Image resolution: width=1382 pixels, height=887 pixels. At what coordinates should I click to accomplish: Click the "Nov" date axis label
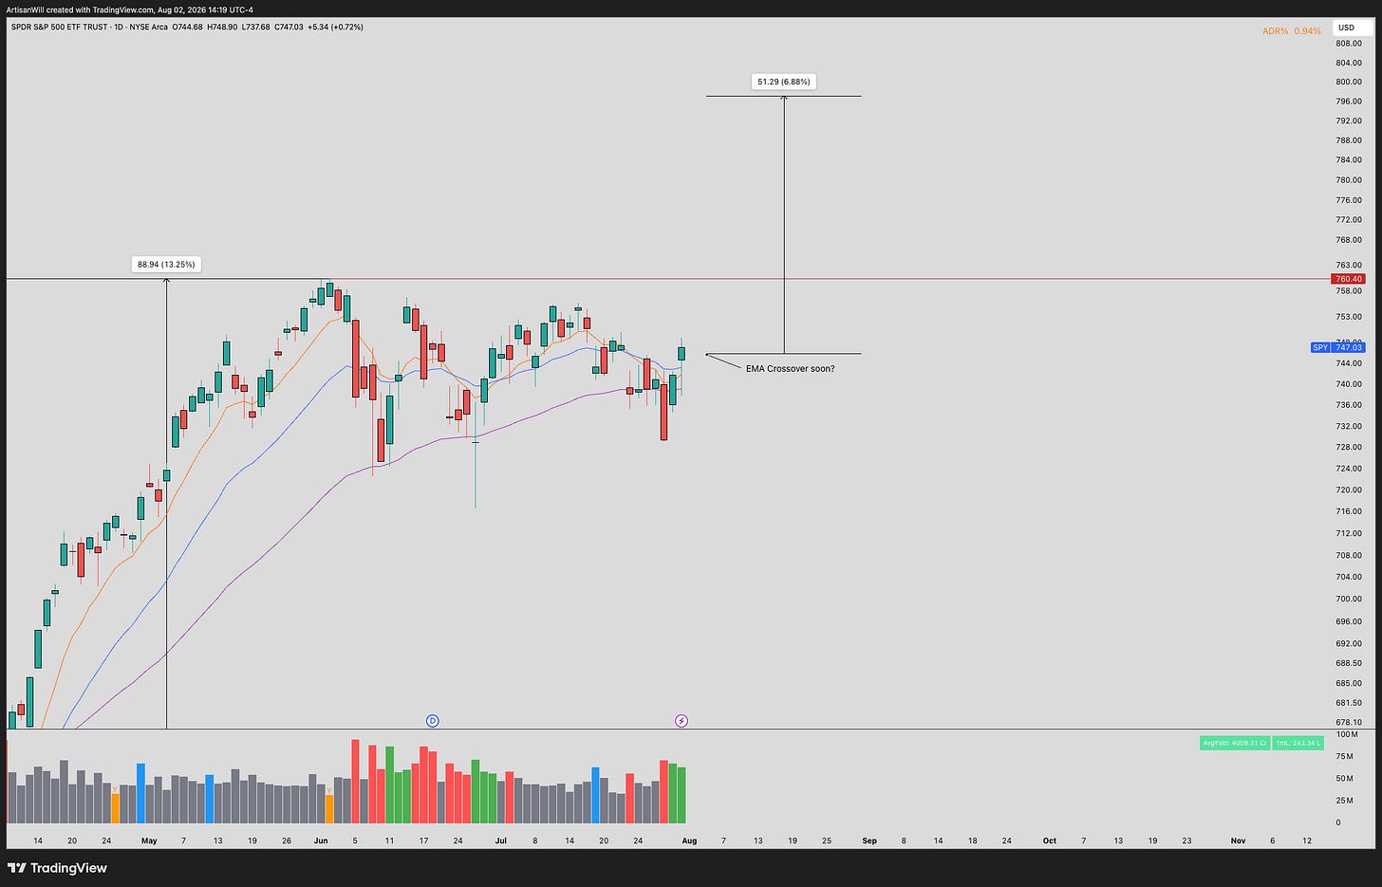[x=1238, y=841]
